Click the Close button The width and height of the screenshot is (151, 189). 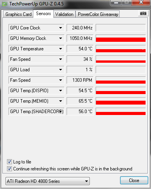pos(134,180)
